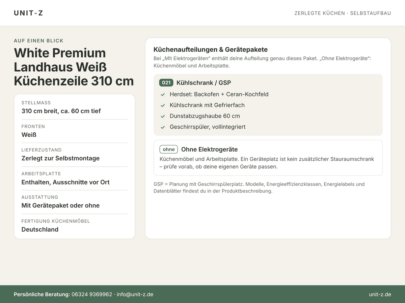Image resolution: width=405 pixels, height=303 pixels.
Task: Click the 'Dunstabzugshaube 60 cm' item text
Action: pyautogui.click(x=205, y=116)
